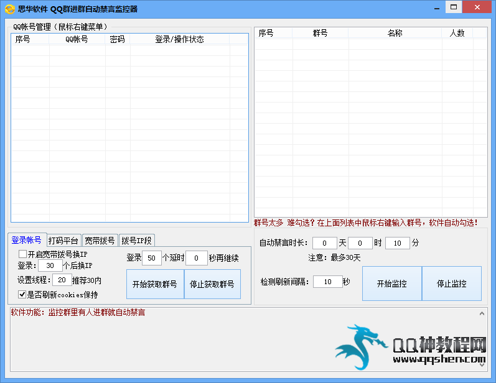Image resolution: width=496 pixels, height=383 pixels.
Task: Focus the 个后换IP count field with 30
Action: pos(50,265)
